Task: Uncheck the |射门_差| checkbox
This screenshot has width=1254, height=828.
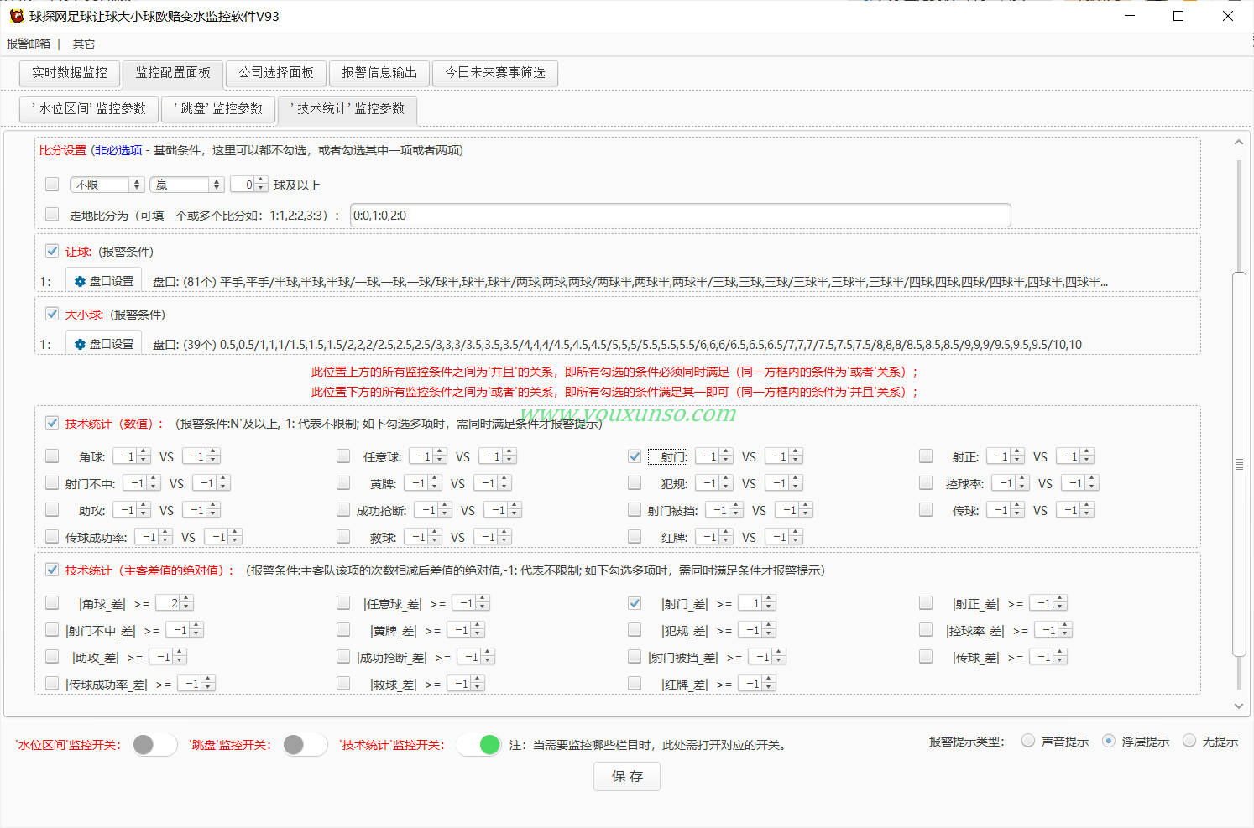Action: click(635, 602)
